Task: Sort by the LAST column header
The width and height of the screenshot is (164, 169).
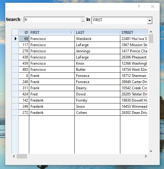Action: point(97,32)
